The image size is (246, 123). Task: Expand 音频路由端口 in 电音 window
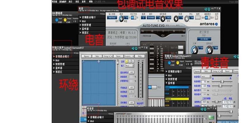tap(92, 17)
